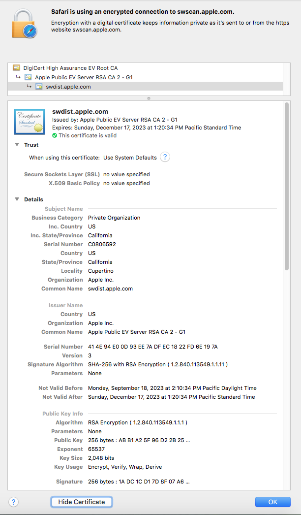The image size is (301, 515).
Task: Click Inc. State/Province value California
Action: point(100,235)
